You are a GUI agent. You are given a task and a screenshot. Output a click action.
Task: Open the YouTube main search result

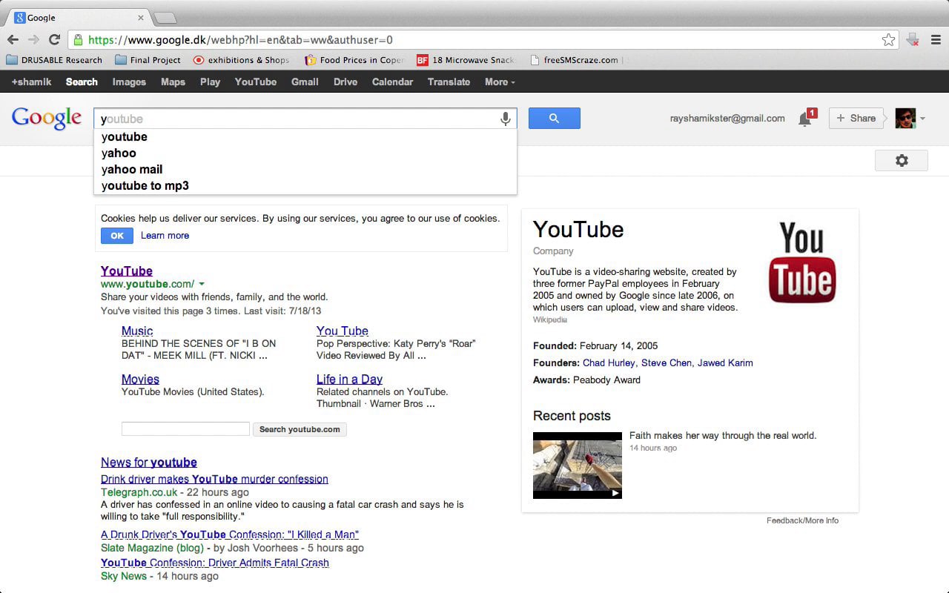[x=127, y=271]
